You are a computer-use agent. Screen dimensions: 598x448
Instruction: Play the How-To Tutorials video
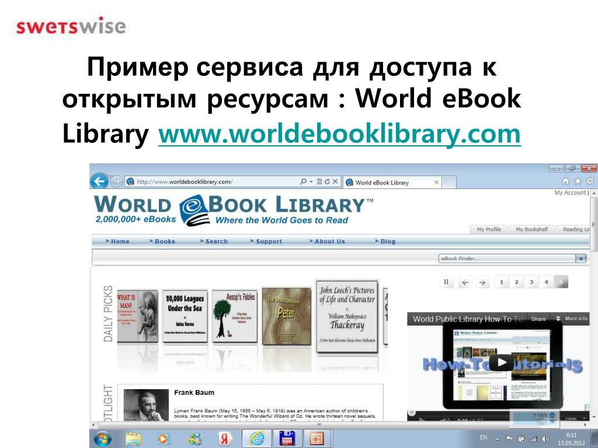coord(500,362)
